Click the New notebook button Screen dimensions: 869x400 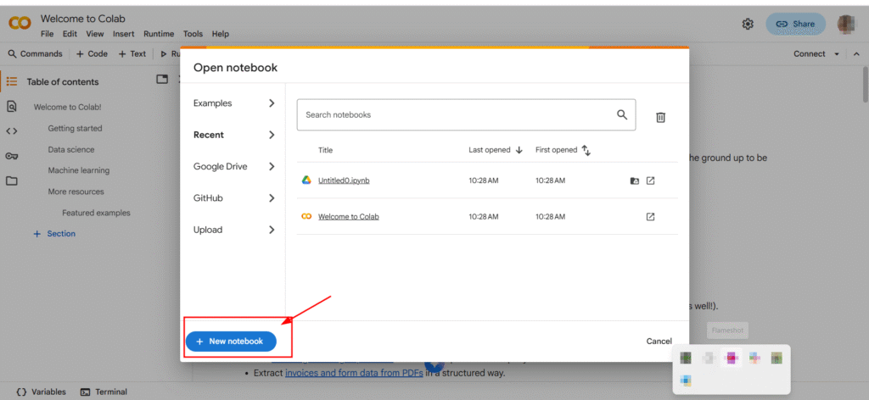click(231, 342)
